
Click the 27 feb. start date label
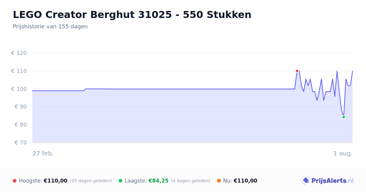[43, 153]
